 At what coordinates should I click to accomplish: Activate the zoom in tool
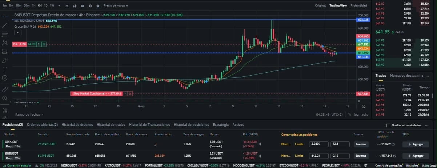5,98
